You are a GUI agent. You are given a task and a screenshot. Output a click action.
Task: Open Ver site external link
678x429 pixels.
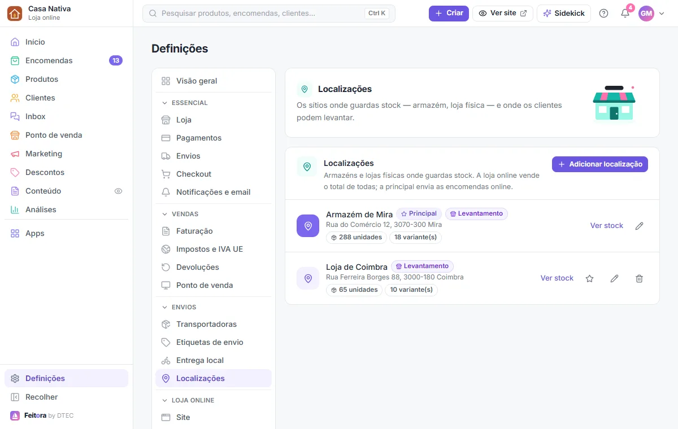point(503,14)
